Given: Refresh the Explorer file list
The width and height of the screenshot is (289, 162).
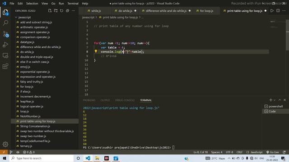Looking at the screenshot, I should (x=61, y=11).
